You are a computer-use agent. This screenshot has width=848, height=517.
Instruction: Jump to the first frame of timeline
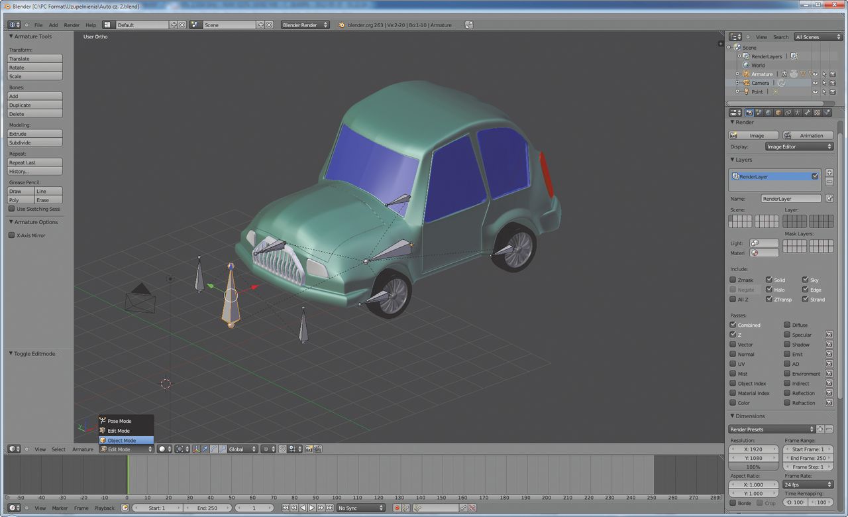click(x=286, y=508)
